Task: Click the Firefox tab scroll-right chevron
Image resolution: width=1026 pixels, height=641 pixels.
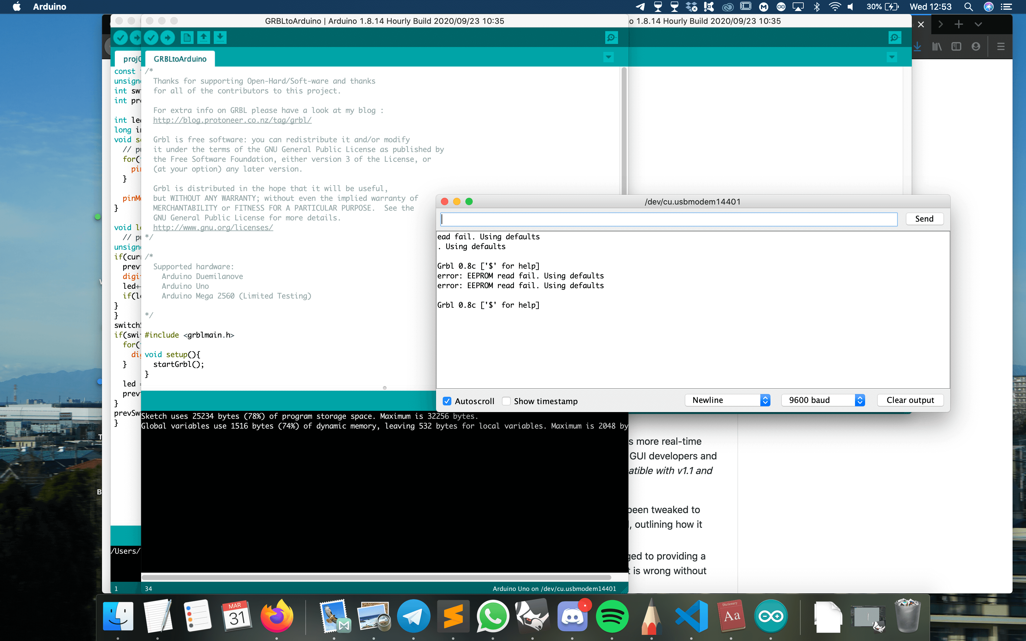Action: (941, 24)
